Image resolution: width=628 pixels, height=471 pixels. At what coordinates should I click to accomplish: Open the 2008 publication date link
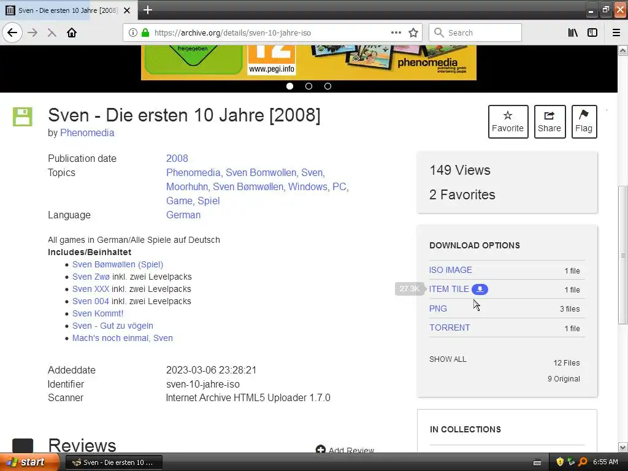coord(177,158)
